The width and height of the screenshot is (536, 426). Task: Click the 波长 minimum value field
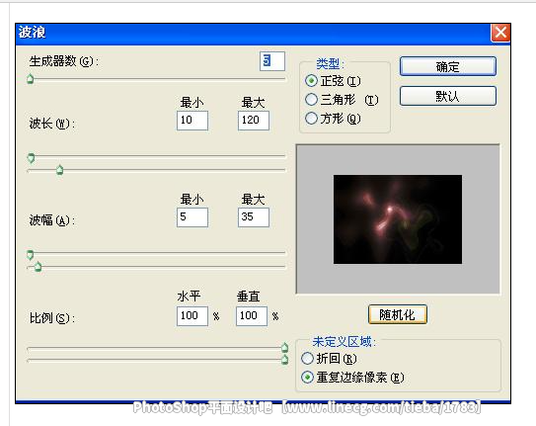[192, 121]
